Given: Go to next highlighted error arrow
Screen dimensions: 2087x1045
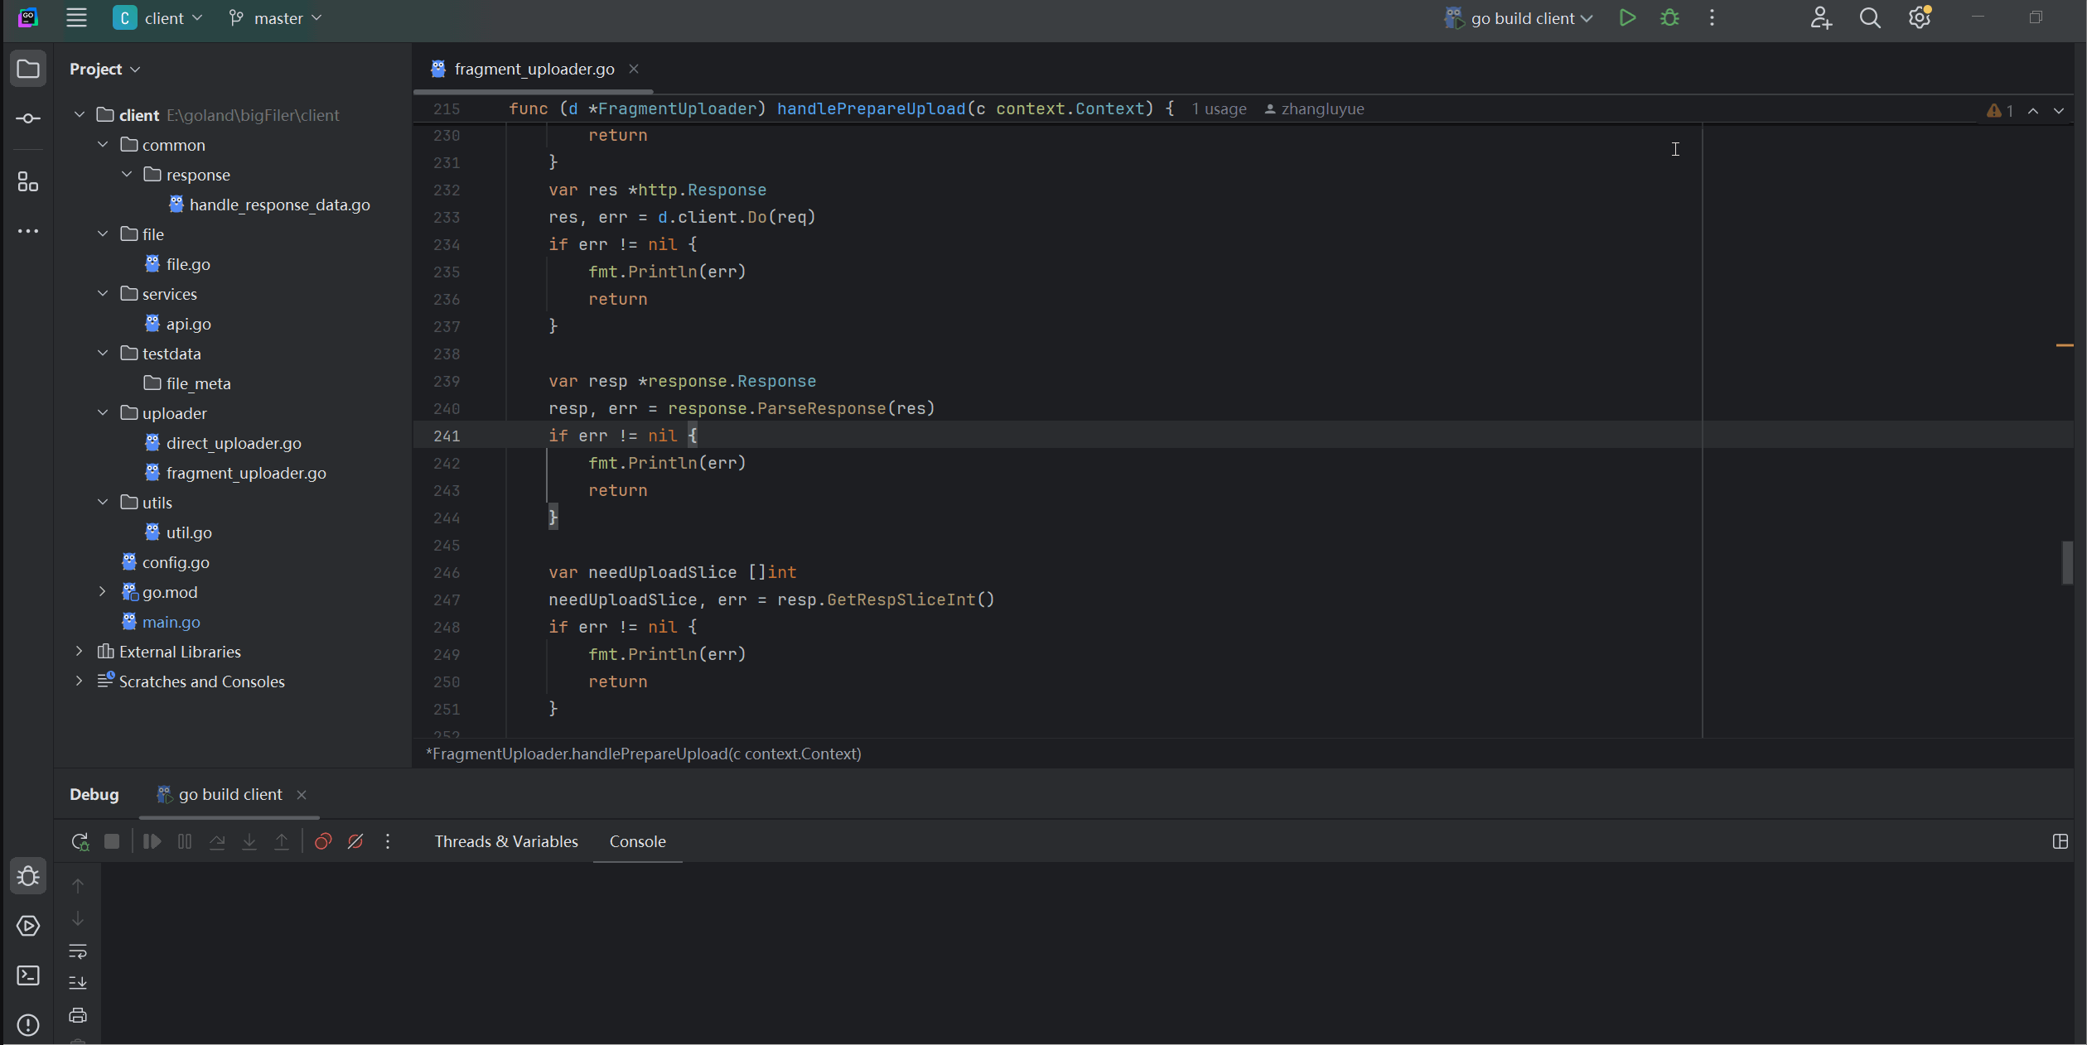Looking at the screenshot, I should [x=2059, y=110].
